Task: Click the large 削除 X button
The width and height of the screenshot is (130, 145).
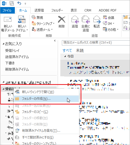Action: 62,22
